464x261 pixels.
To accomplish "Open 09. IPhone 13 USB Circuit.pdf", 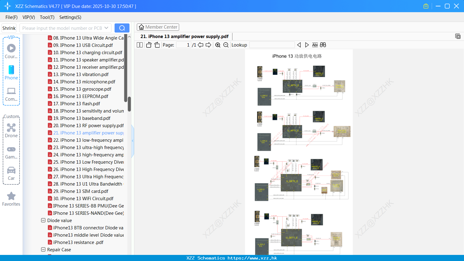I will pos(80,45).
